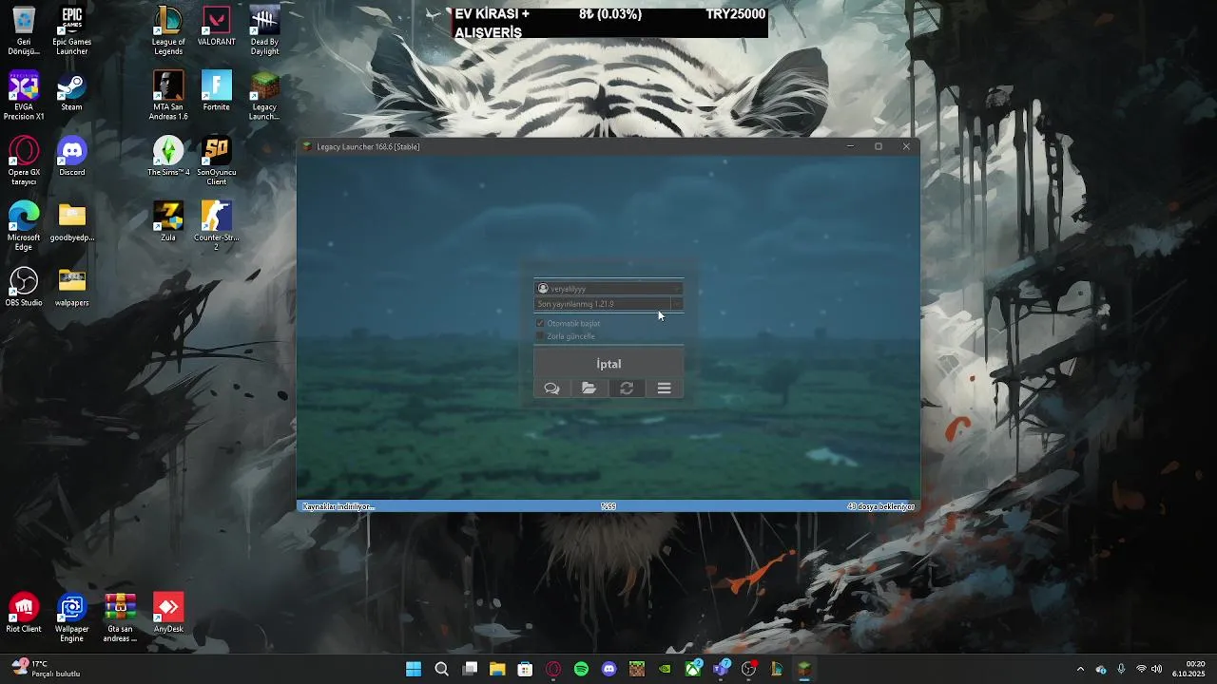Select the Discord desktop shortcut
This screenshot has width=1217, height=684.
(x=71, y=157)
